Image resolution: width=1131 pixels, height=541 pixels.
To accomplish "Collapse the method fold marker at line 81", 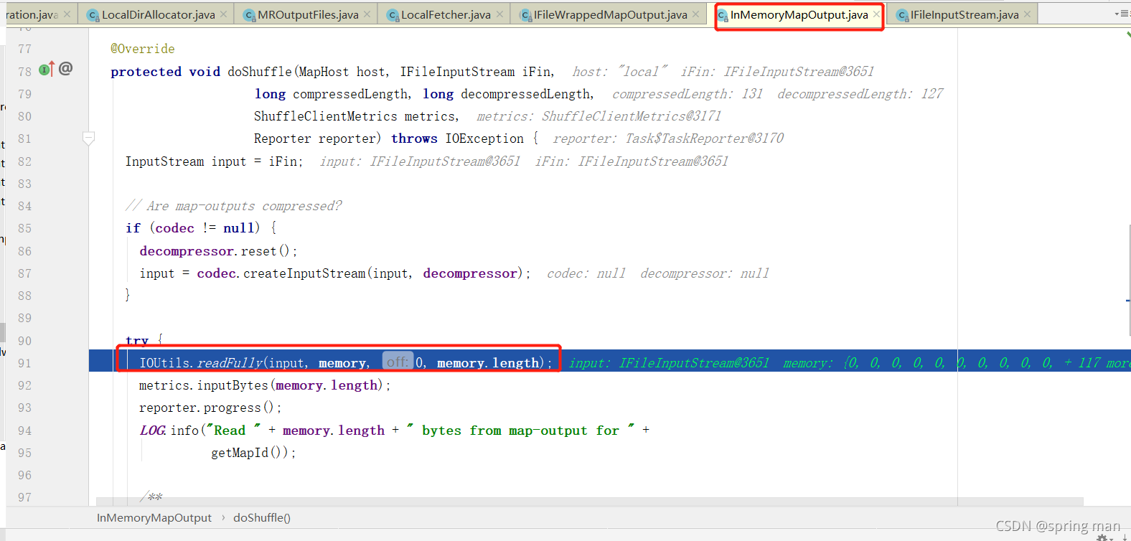I will tap(88, 138).
